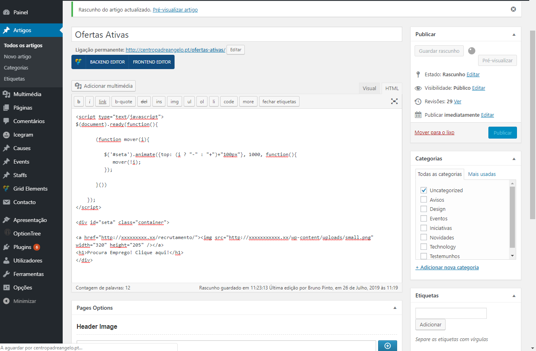Viewport: 536px width, 351px height.
Task: Open OptionTree via its sidebar icon
Action: [x=6, y=233]
